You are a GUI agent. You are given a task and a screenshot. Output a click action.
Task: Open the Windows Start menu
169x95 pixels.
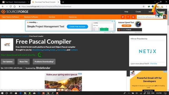(x=2, y=93)
